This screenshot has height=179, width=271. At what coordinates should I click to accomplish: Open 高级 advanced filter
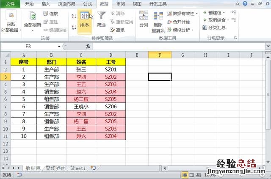pos(118,30)
